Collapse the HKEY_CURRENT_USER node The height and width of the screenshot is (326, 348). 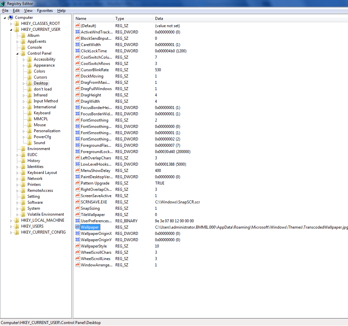click(11, 30)
